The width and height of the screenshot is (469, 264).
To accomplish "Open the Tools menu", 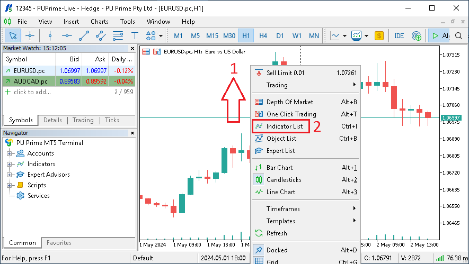I will click(128, 22).
